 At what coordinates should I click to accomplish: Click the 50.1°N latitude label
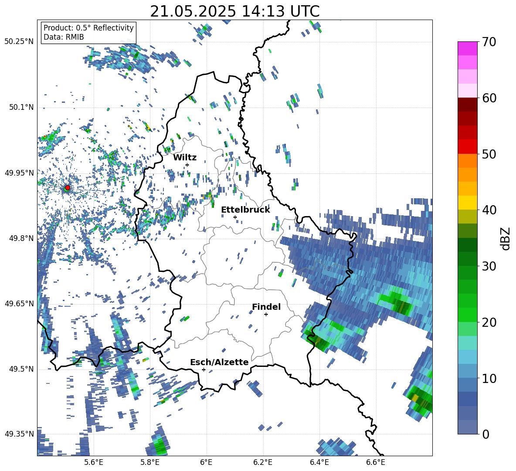(21, 107)
